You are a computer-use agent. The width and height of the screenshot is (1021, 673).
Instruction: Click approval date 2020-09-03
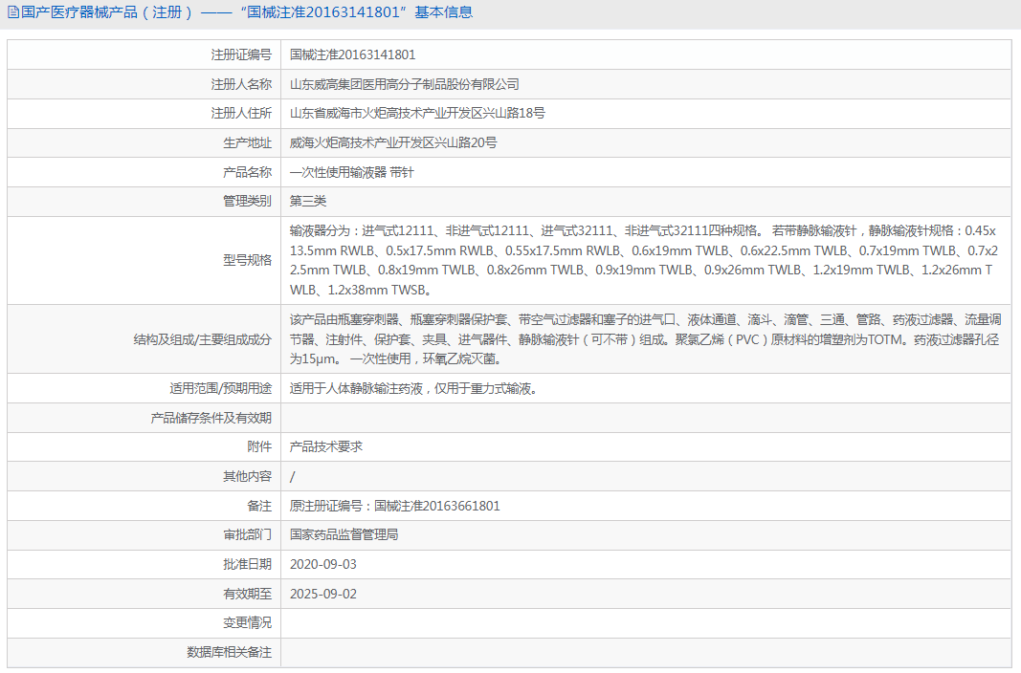[323, 564]
